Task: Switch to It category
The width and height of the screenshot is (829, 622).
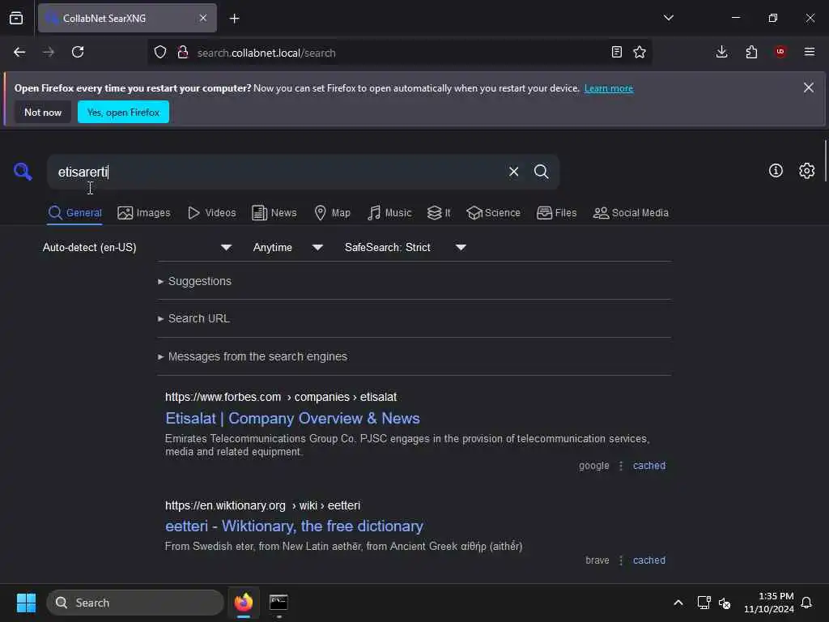Action: click(439, 213)
